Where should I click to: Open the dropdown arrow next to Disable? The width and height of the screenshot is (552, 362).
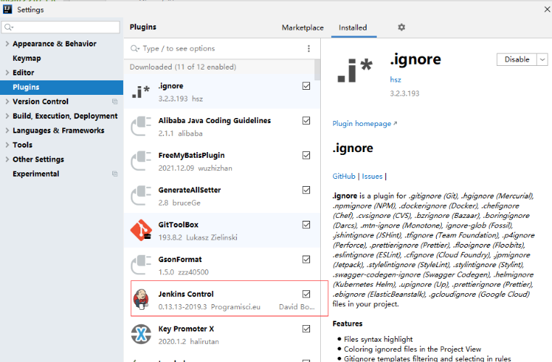click(542, 59)
